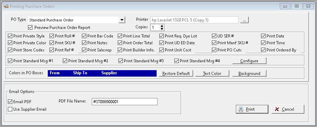Toggle Print Private Color checkbox

coord(10,43)
